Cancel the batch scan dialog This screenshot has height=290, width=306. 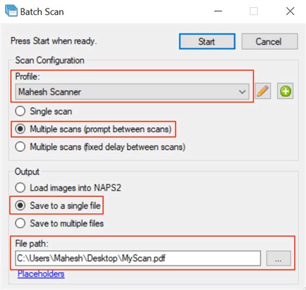[x=270, y=41]
